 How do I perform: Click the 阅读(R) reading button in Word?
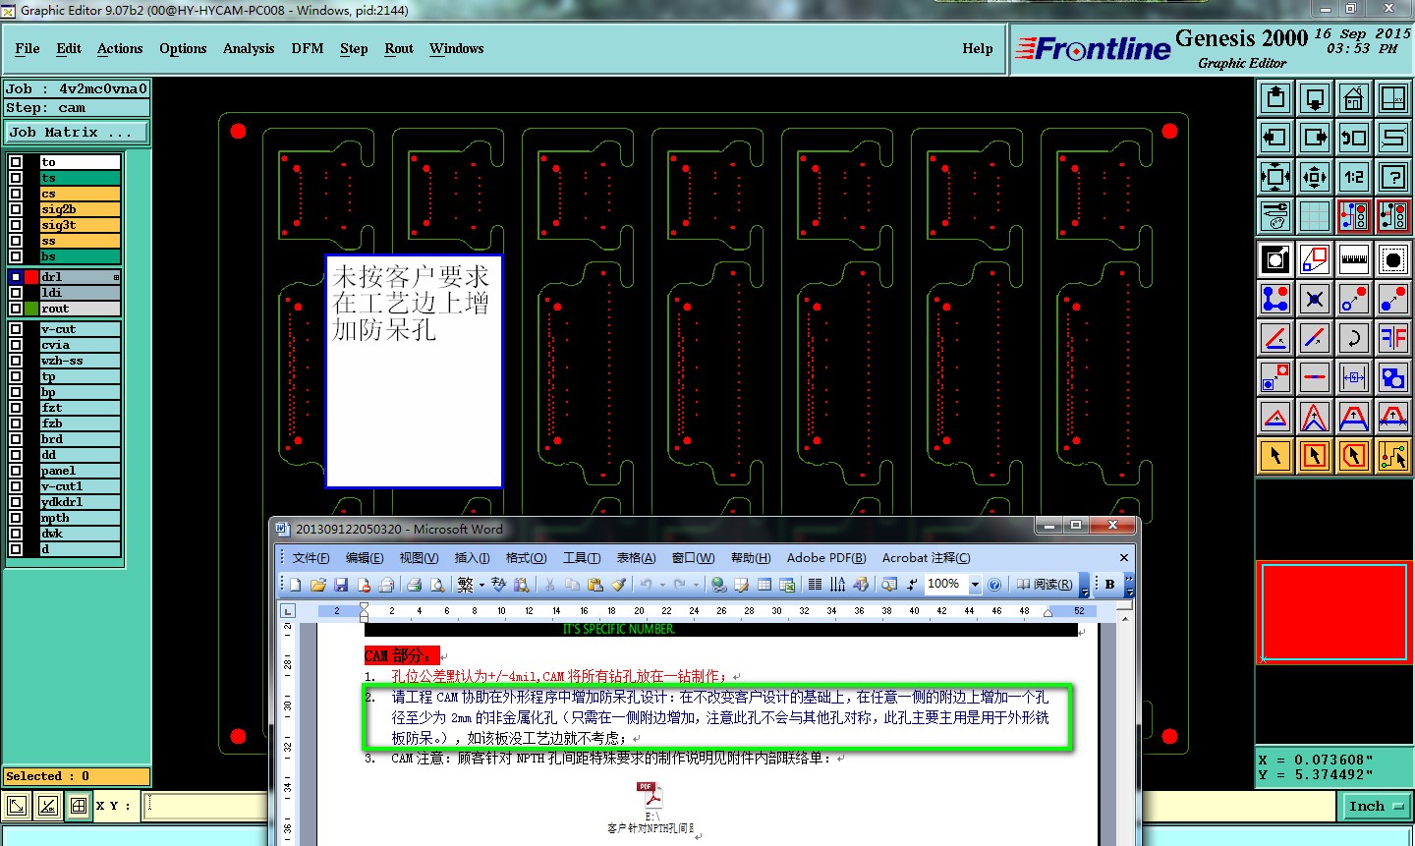[x=1044, y=585]
